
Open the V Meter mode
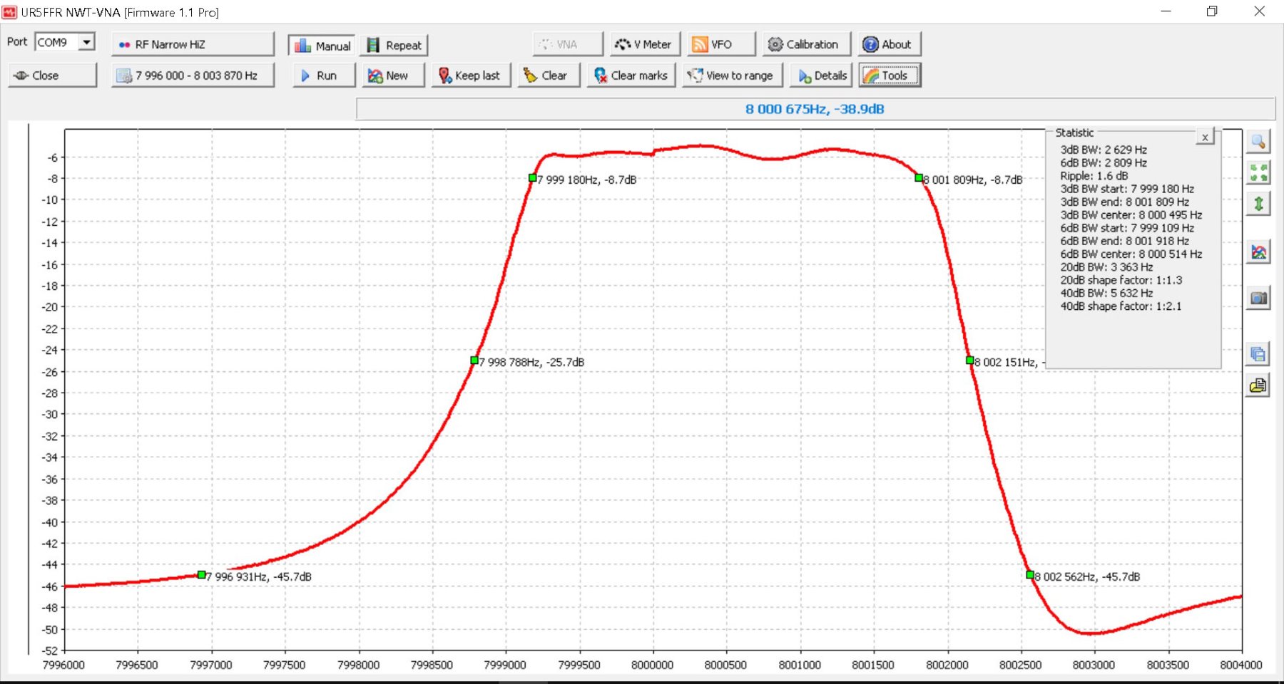pyautogui.click(x=645, y=44)
